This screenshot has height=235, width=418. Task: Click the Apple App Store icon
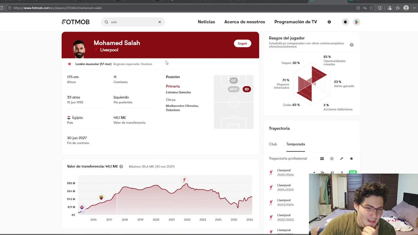point(345,22)
